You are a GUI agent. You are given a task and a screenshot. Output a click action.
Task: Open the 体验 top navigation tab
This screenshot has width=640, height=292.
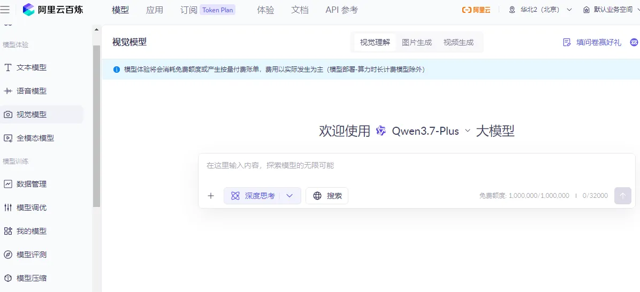[x=265, y=10]
